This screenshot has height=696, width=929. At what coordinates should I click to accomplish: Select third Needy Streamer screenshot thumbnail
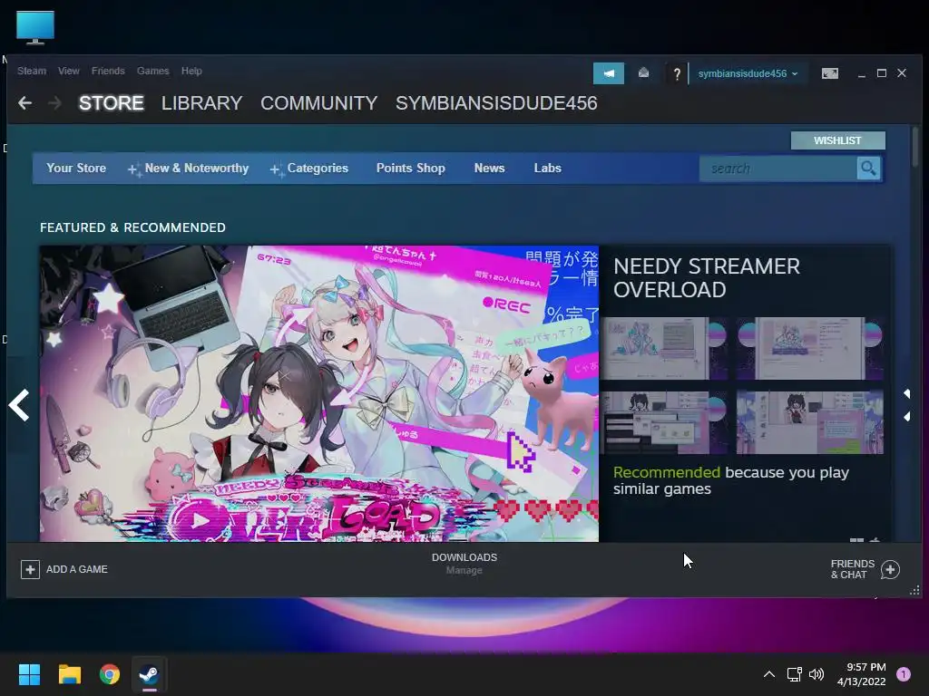click(x=664, y=422)
